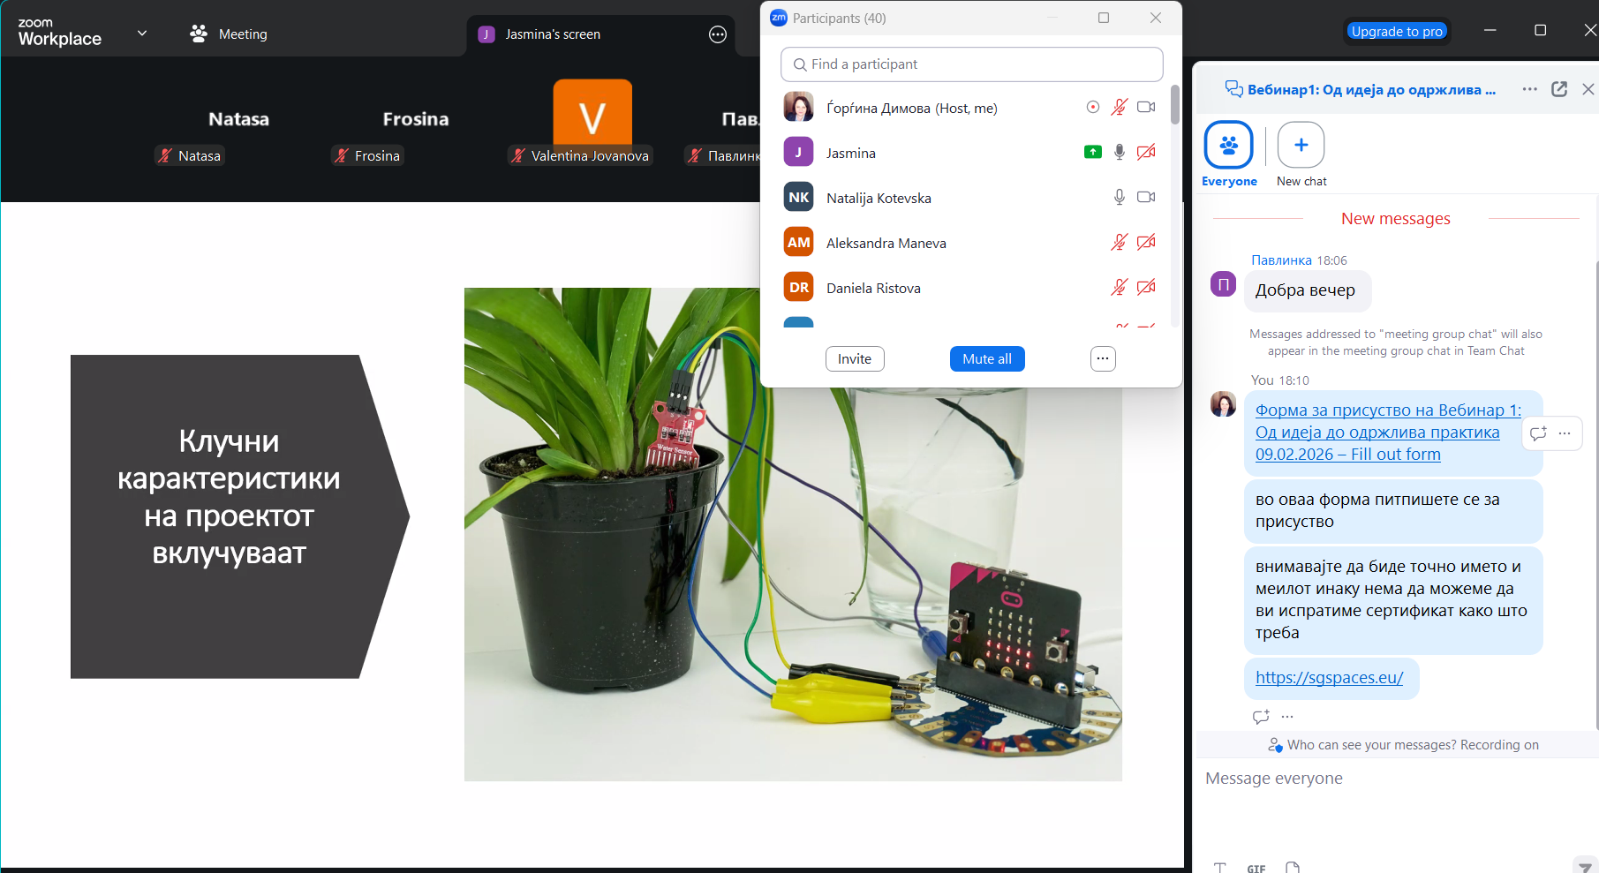1599x873 pixels.
Task: Open chat header more options menu
Action: pyautogui.click(x=1529, y=89)
